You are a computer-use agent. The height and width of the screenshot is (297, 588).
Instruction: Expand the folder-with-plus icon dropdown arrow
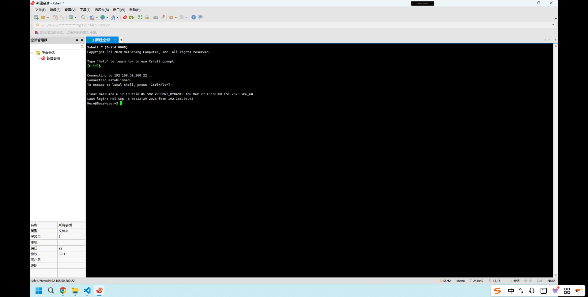(x=176, y=17)
